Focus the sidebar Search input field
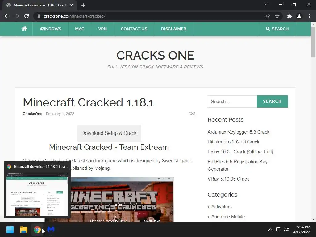Viewport: 316px width, 237px height. [232, 101]
